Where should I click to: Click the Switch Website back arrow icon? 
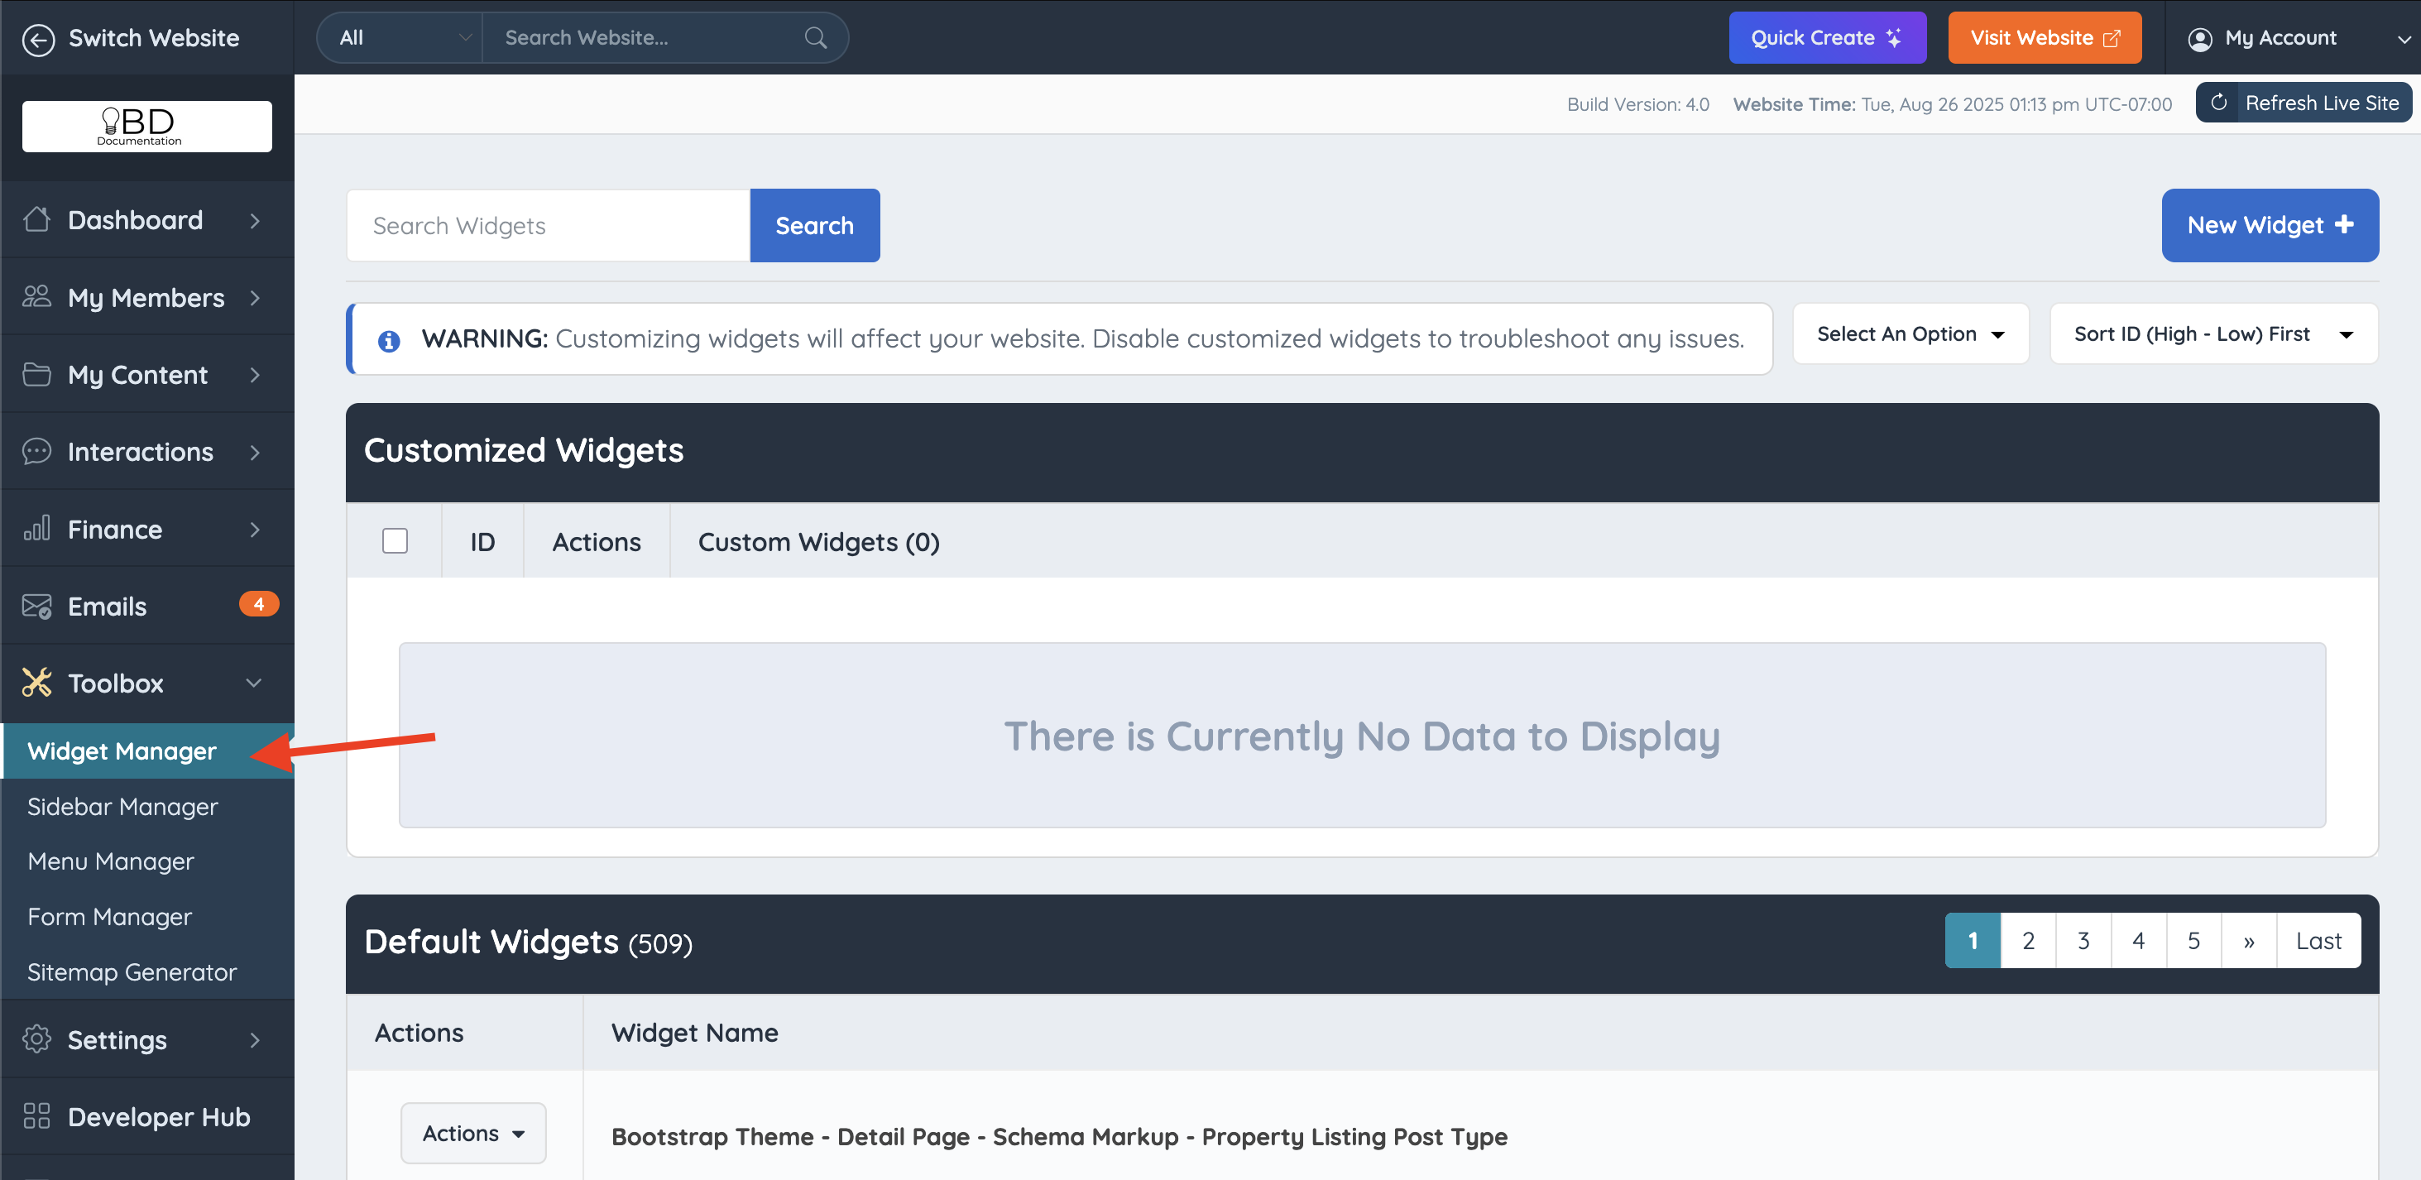click(39, 39)
